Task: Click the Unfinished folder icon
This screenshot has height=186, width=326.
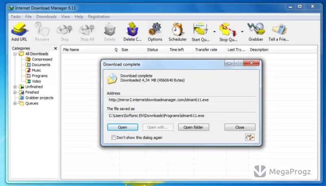Action: (22, 87)
